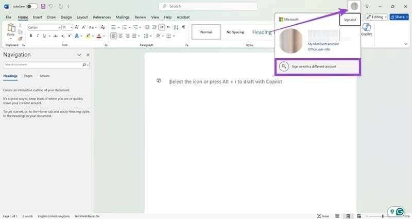Switch to the Design tab

[x=66, y=17]
